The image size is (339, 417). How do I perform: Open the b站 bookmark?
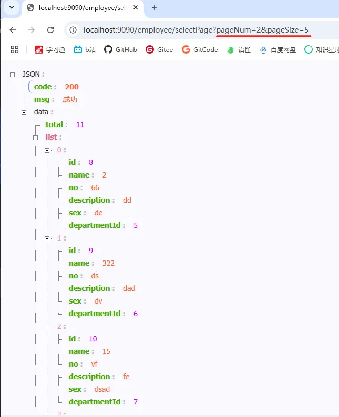85,49
